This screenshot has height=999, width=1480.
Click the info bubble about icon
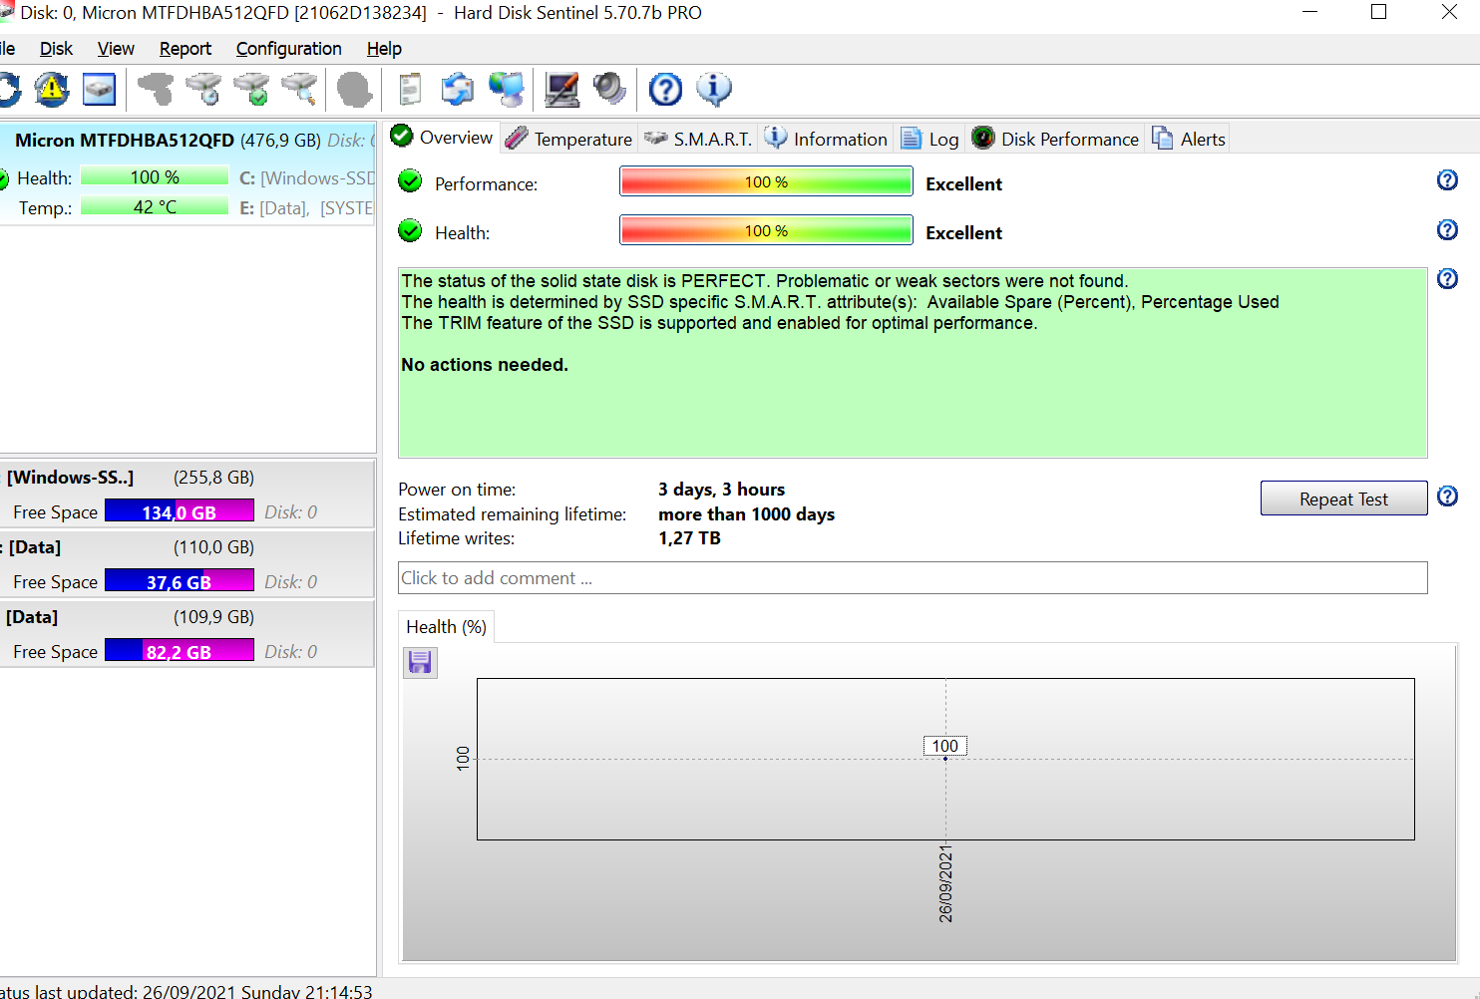(x=714, y=90)
